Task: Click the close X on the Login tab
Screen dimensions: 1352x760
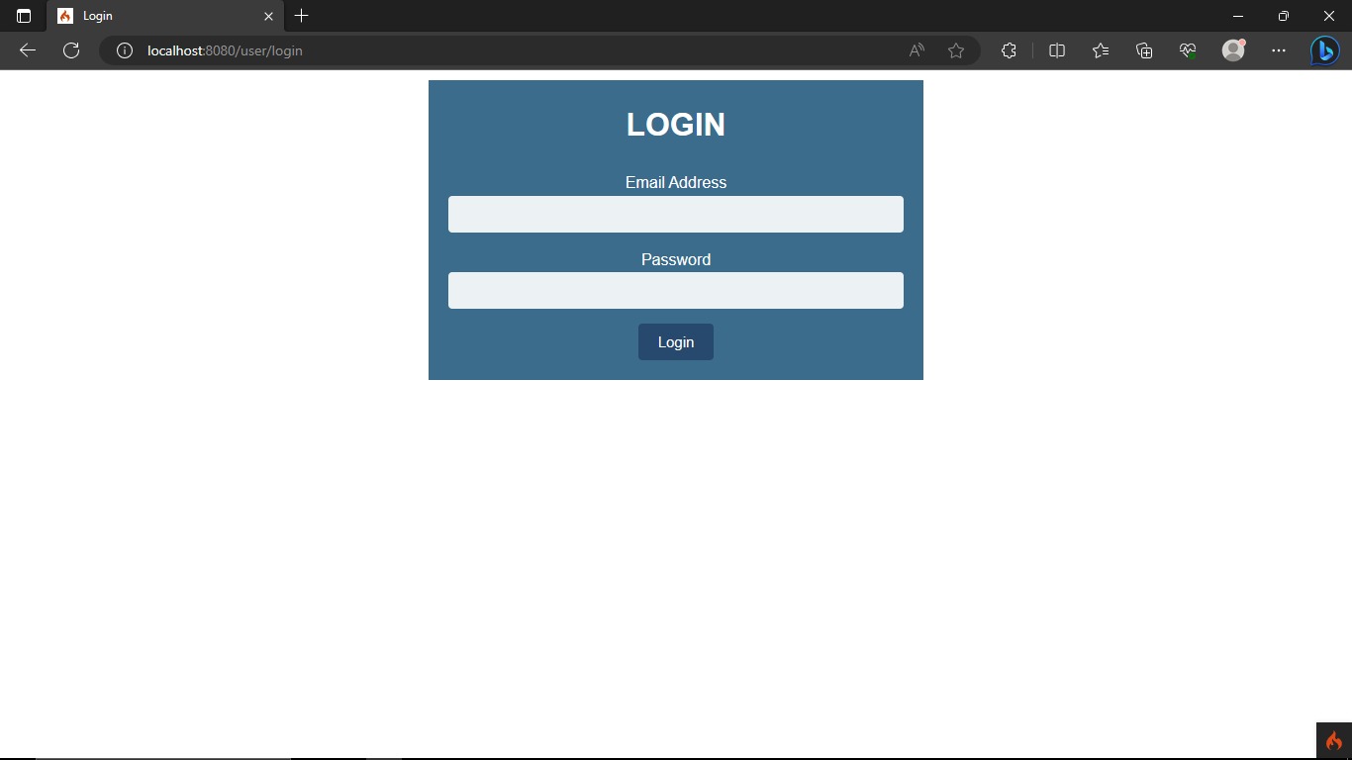Action: point(267,16)
